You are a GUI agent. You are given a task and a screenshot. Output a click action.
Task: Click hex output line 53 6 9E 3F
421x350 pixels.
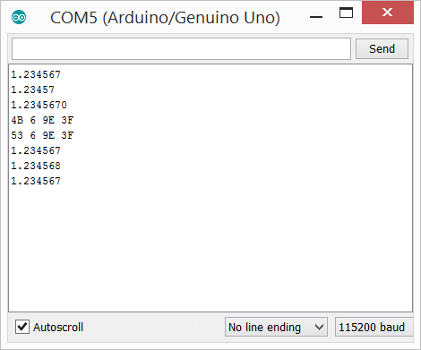pos(42,135)
